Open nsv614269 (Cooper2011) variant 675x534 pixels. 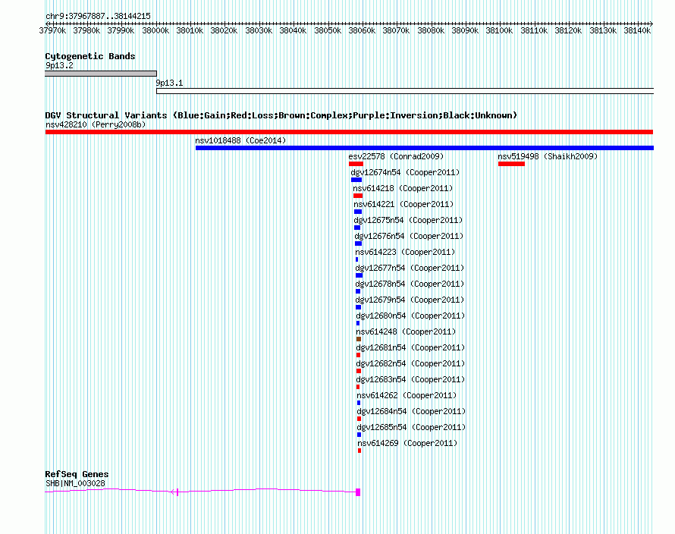(407, 443)
